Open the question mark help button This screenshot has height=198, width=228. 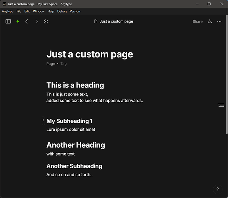click(x=218, y=189)
